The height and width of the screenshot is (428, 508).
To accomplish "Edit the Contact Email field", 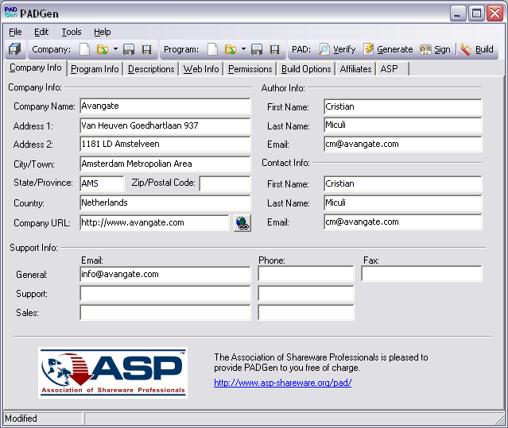I will [402, 222].
